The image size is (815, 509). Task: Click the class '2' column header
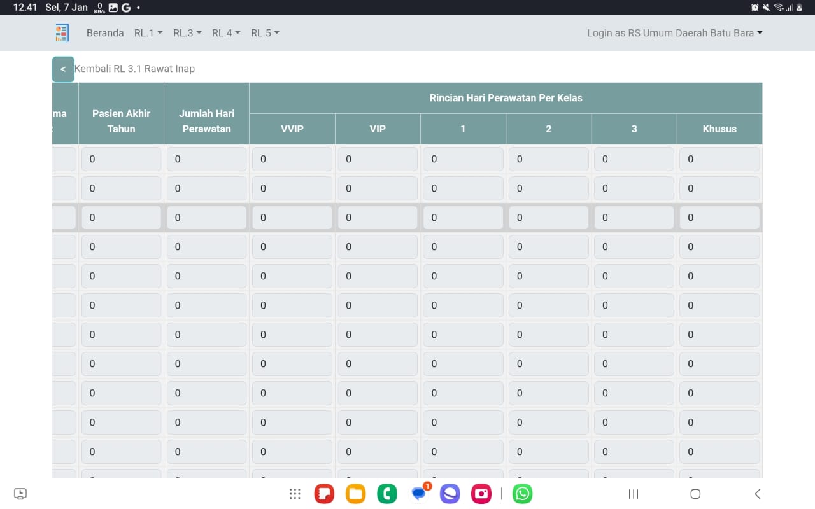point(549,129)
